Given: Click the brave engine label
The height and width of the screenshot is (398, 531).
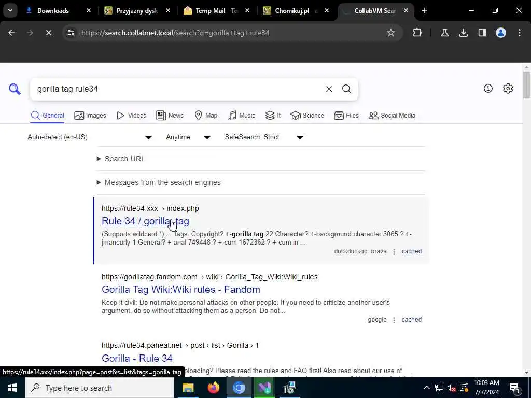Looking at the screenshot, I should click(379, 251).
